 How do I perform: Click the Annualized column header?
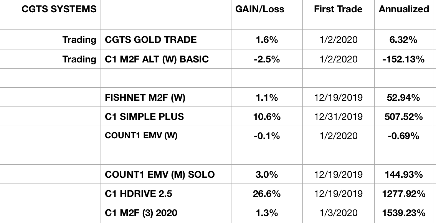click(404, 9)
